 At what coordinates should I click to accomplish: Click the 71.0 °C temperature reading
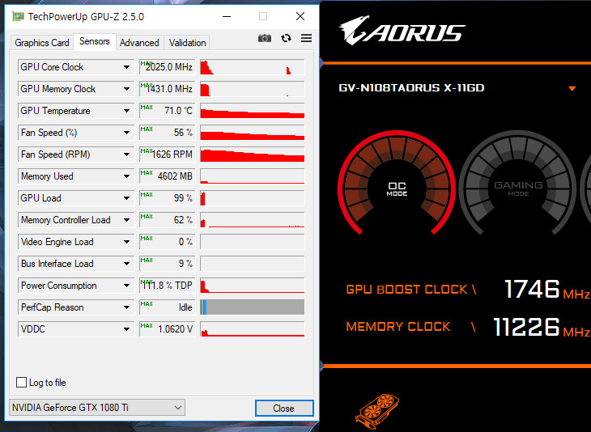[x=168, y=111]
